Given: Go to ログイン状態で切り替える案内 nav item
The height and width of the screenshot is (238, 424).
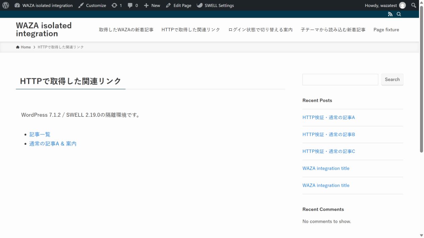Looking at the screenshot, I should pos(260,30).
